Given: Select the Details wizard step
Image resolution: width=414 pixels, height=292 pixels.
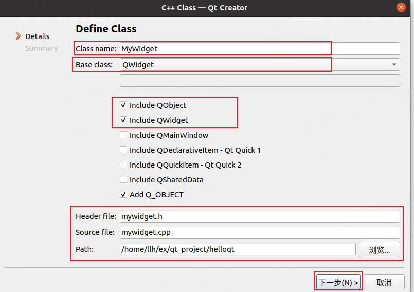Looking at the screenshot, I should tap(37, 36).
